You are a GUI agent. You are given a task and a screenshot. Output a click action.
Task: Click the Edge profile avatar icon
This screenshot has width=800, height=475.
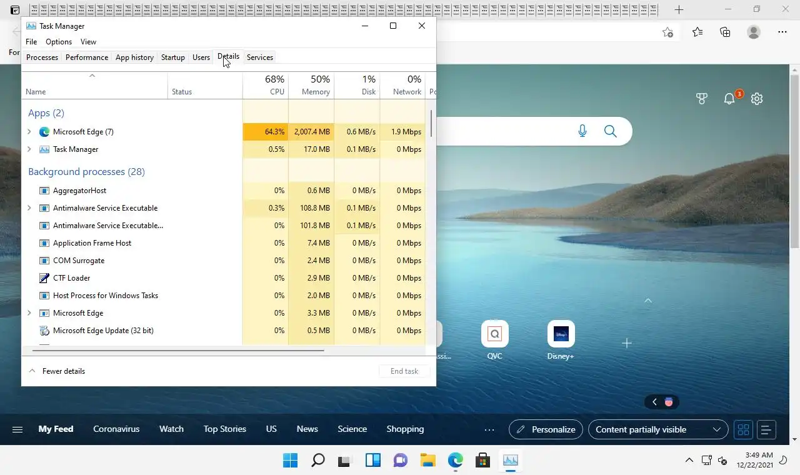[754, 32]
